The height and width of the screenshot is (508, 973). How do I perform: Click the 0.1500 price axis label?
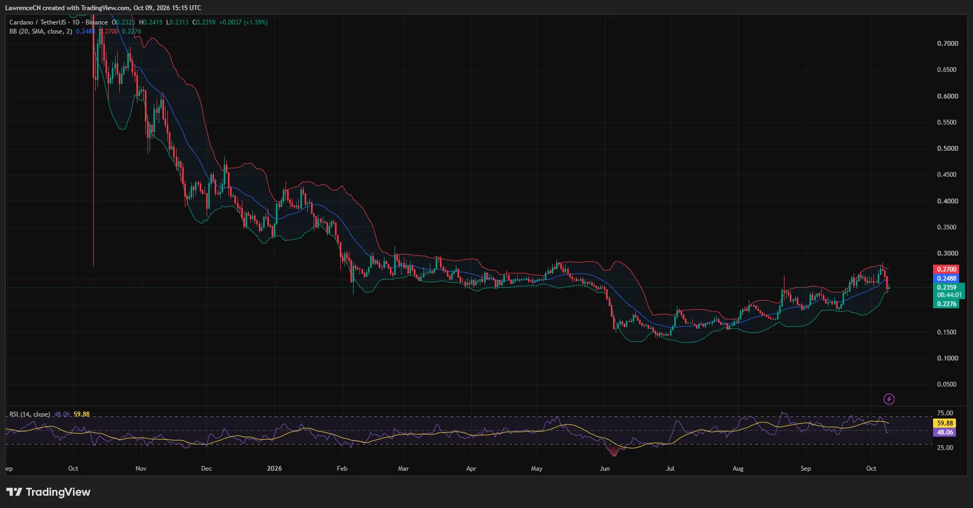(947, 332)
